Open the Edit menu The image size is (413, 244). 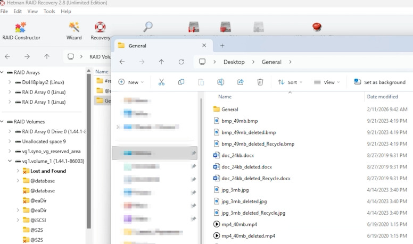18,11
